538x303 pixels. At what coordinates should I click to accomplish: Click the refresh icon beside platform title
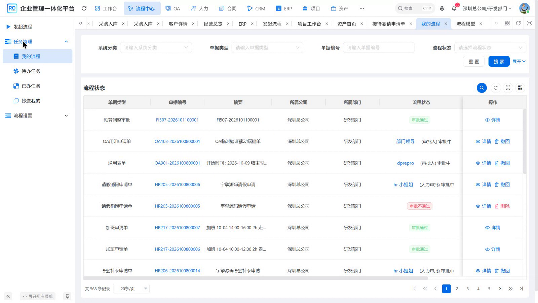coord(84,8)
